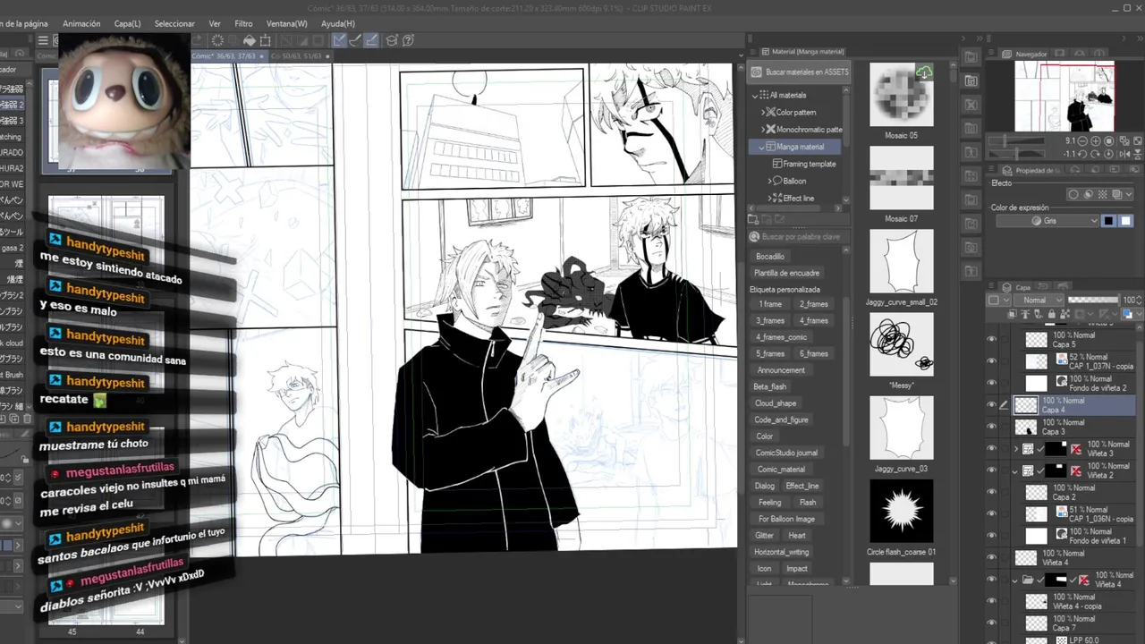This screenshot has width=1145, height=644.
Task: Collapse the Manga material folder
Action: pos(762,147)
